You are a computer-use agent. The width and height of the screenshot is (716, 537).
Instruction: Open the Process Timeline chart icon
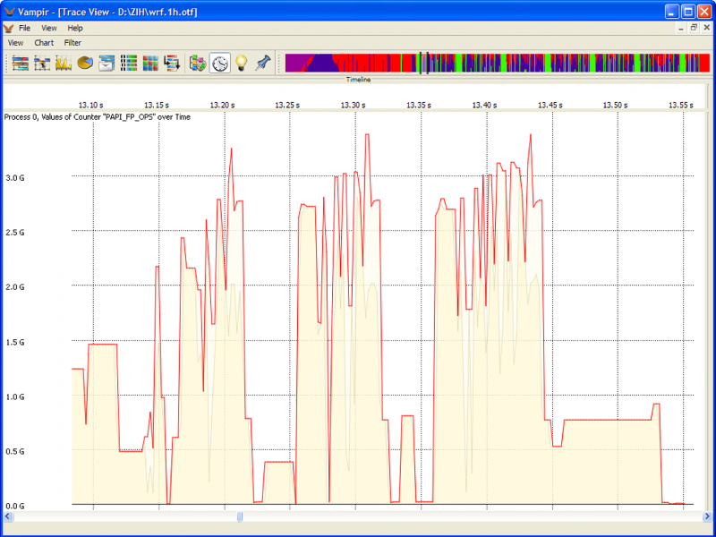[x=42, y=63]
